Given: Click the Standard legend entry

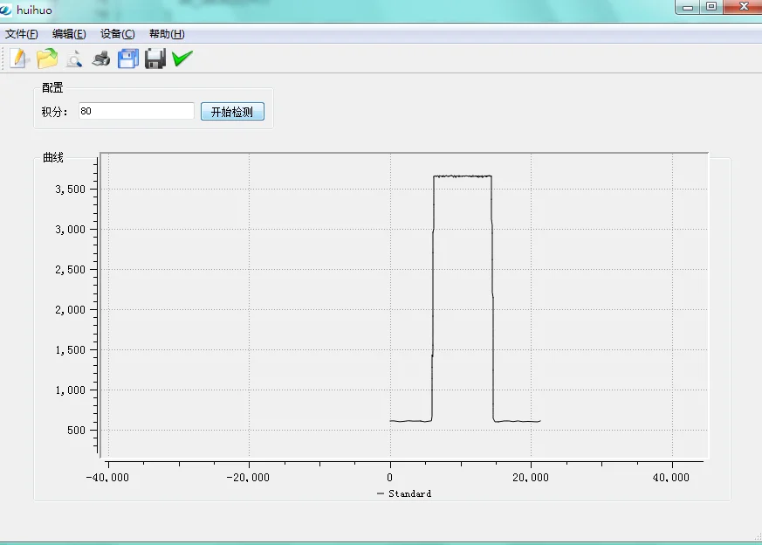Looking at the screenshot, I should click(x=404, y=494).
